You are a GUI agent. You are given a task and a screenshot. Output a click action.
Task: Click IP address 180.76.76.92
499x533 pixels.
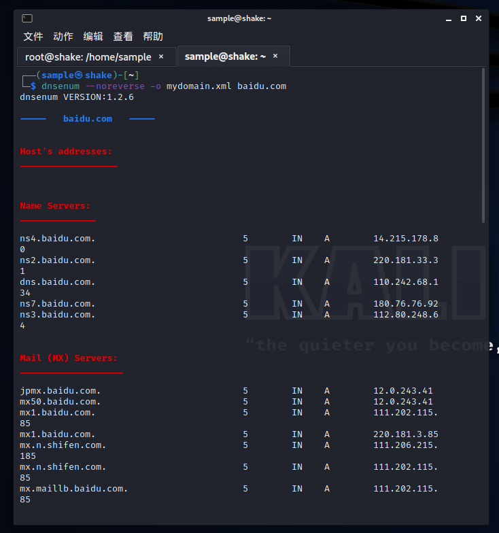click(406, 304)
